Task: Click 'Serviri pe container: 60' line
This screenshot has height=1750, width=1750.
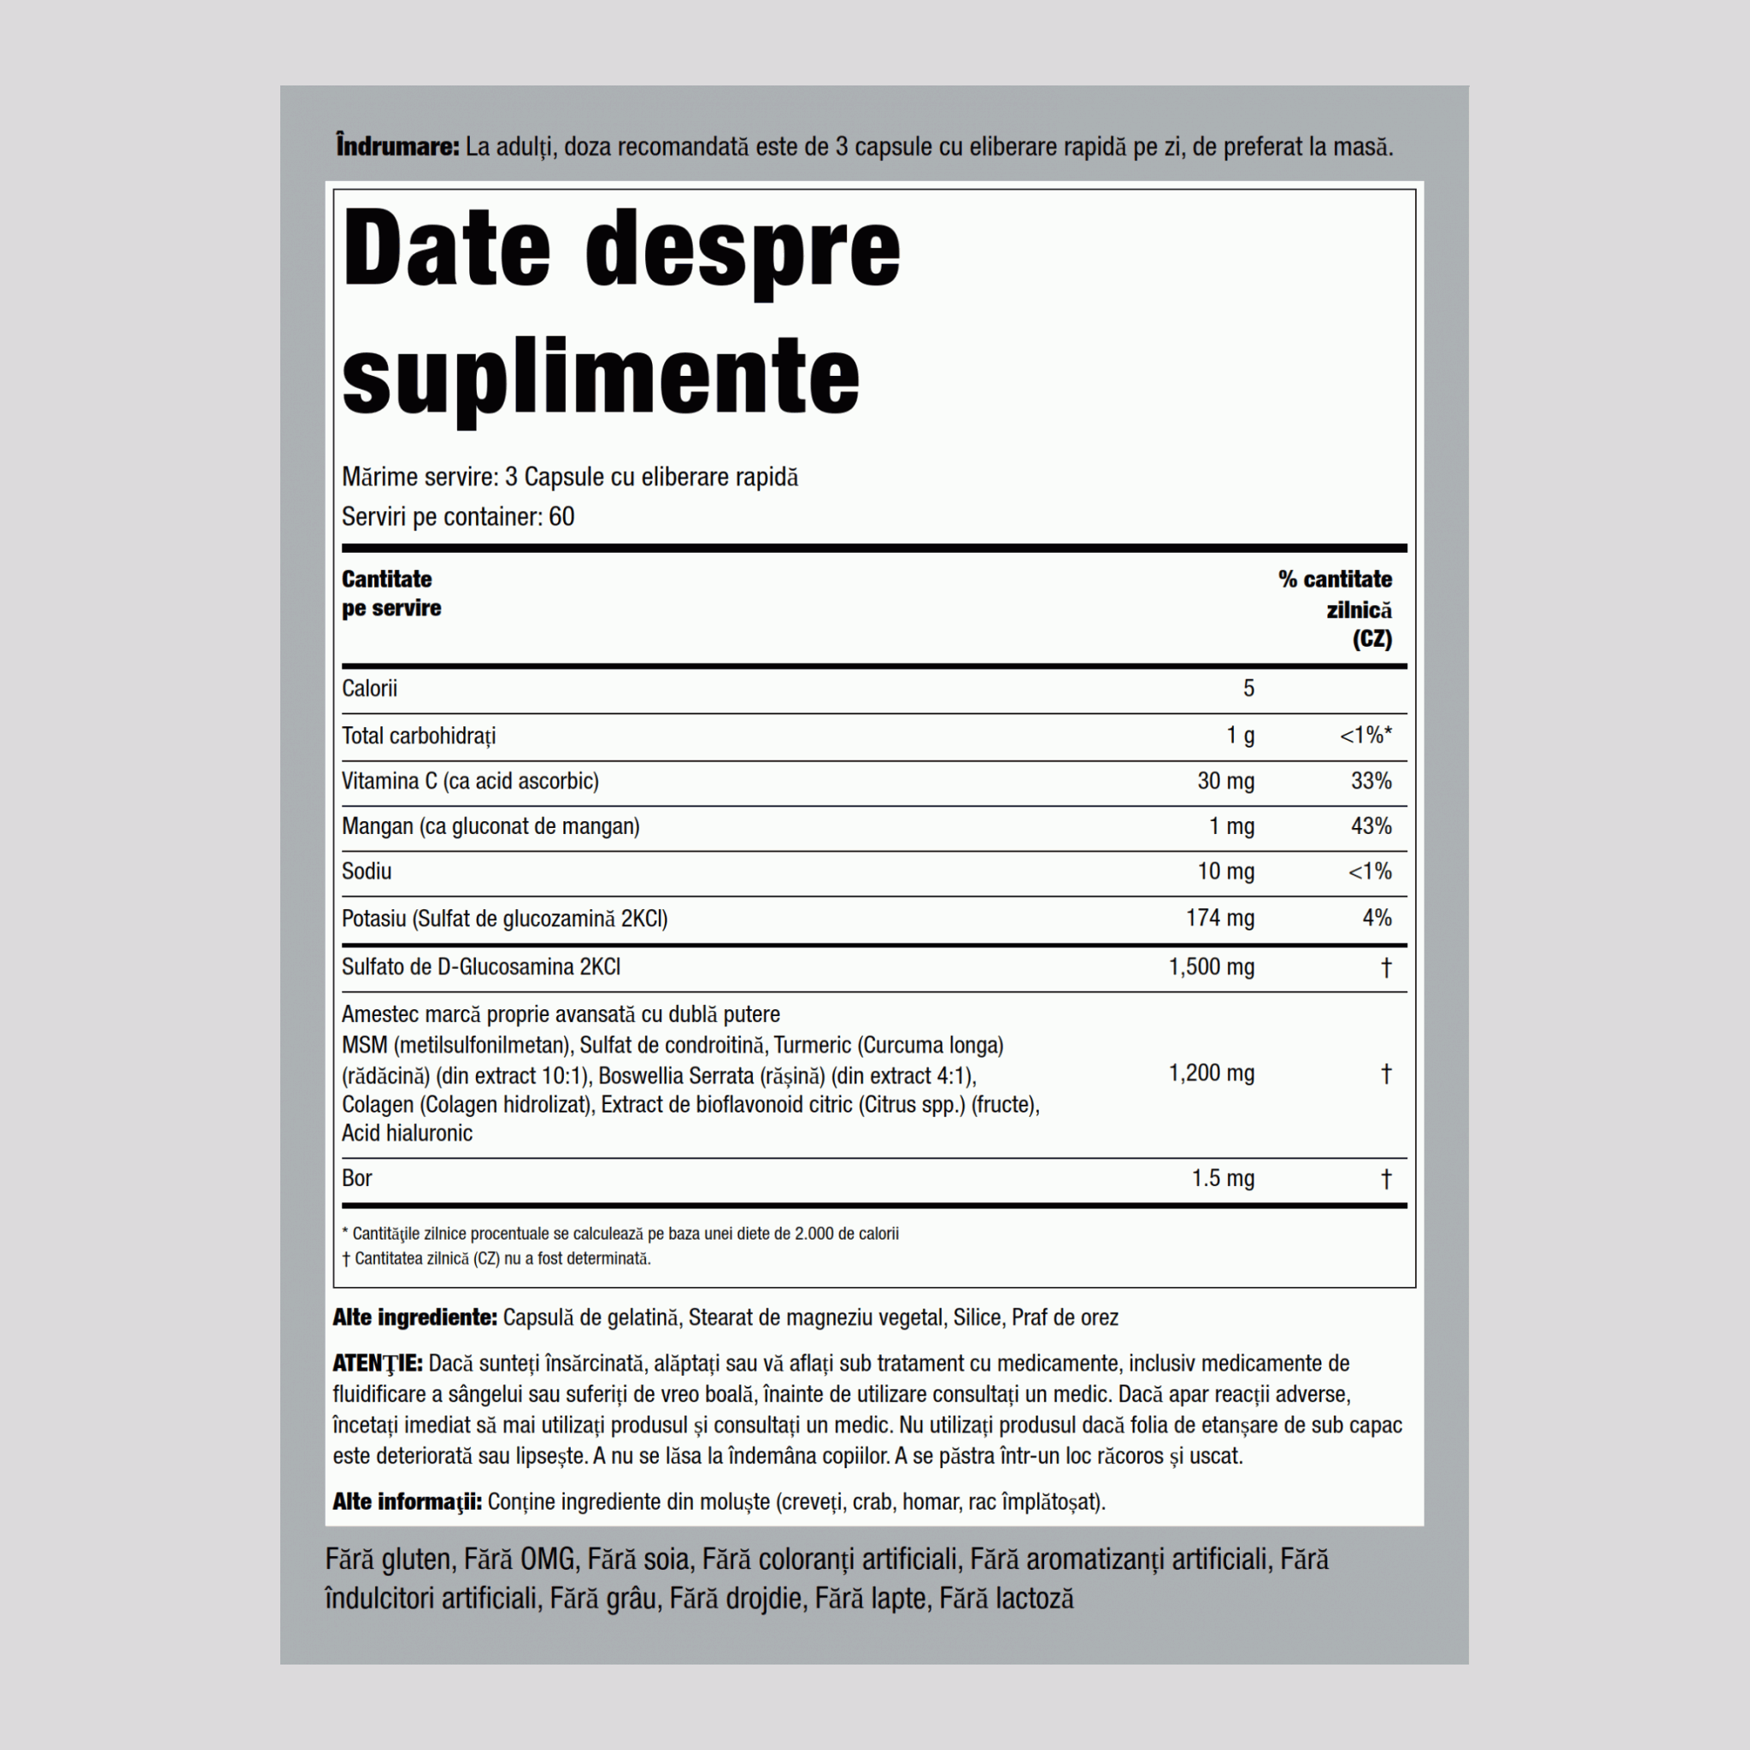Action: coord(457,516)
